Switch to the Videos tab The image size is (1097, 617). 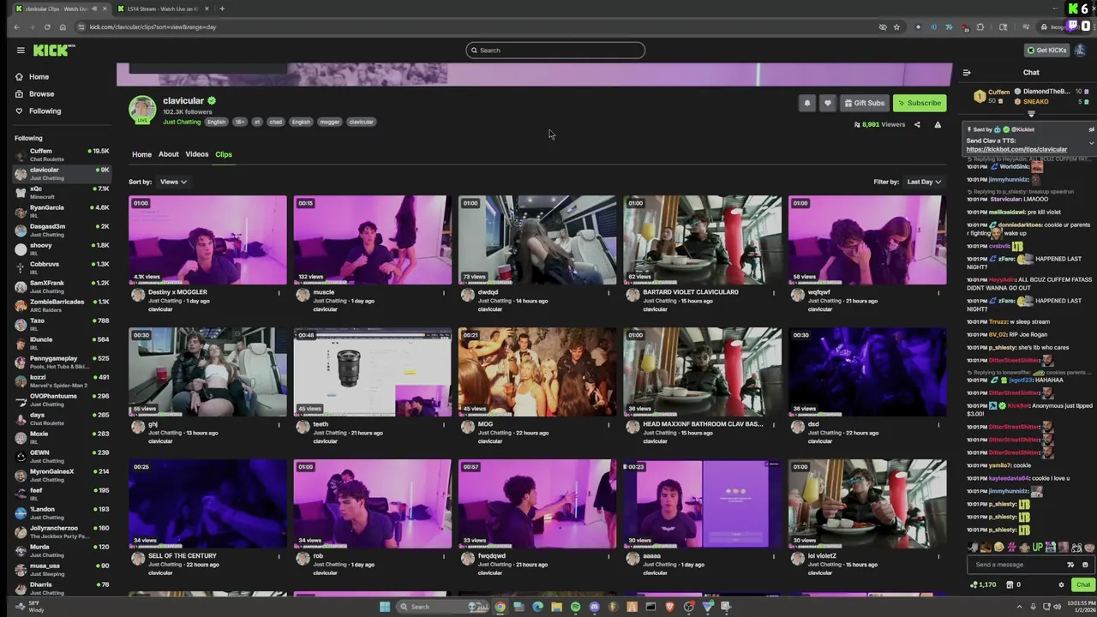tap(196, 154)
